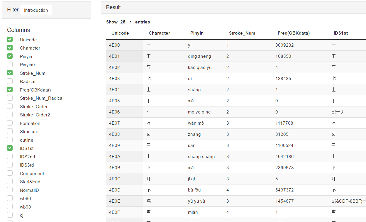Enable the wb86 column checkbox
The width and height of the screenshot is (366, 222).
10,198
